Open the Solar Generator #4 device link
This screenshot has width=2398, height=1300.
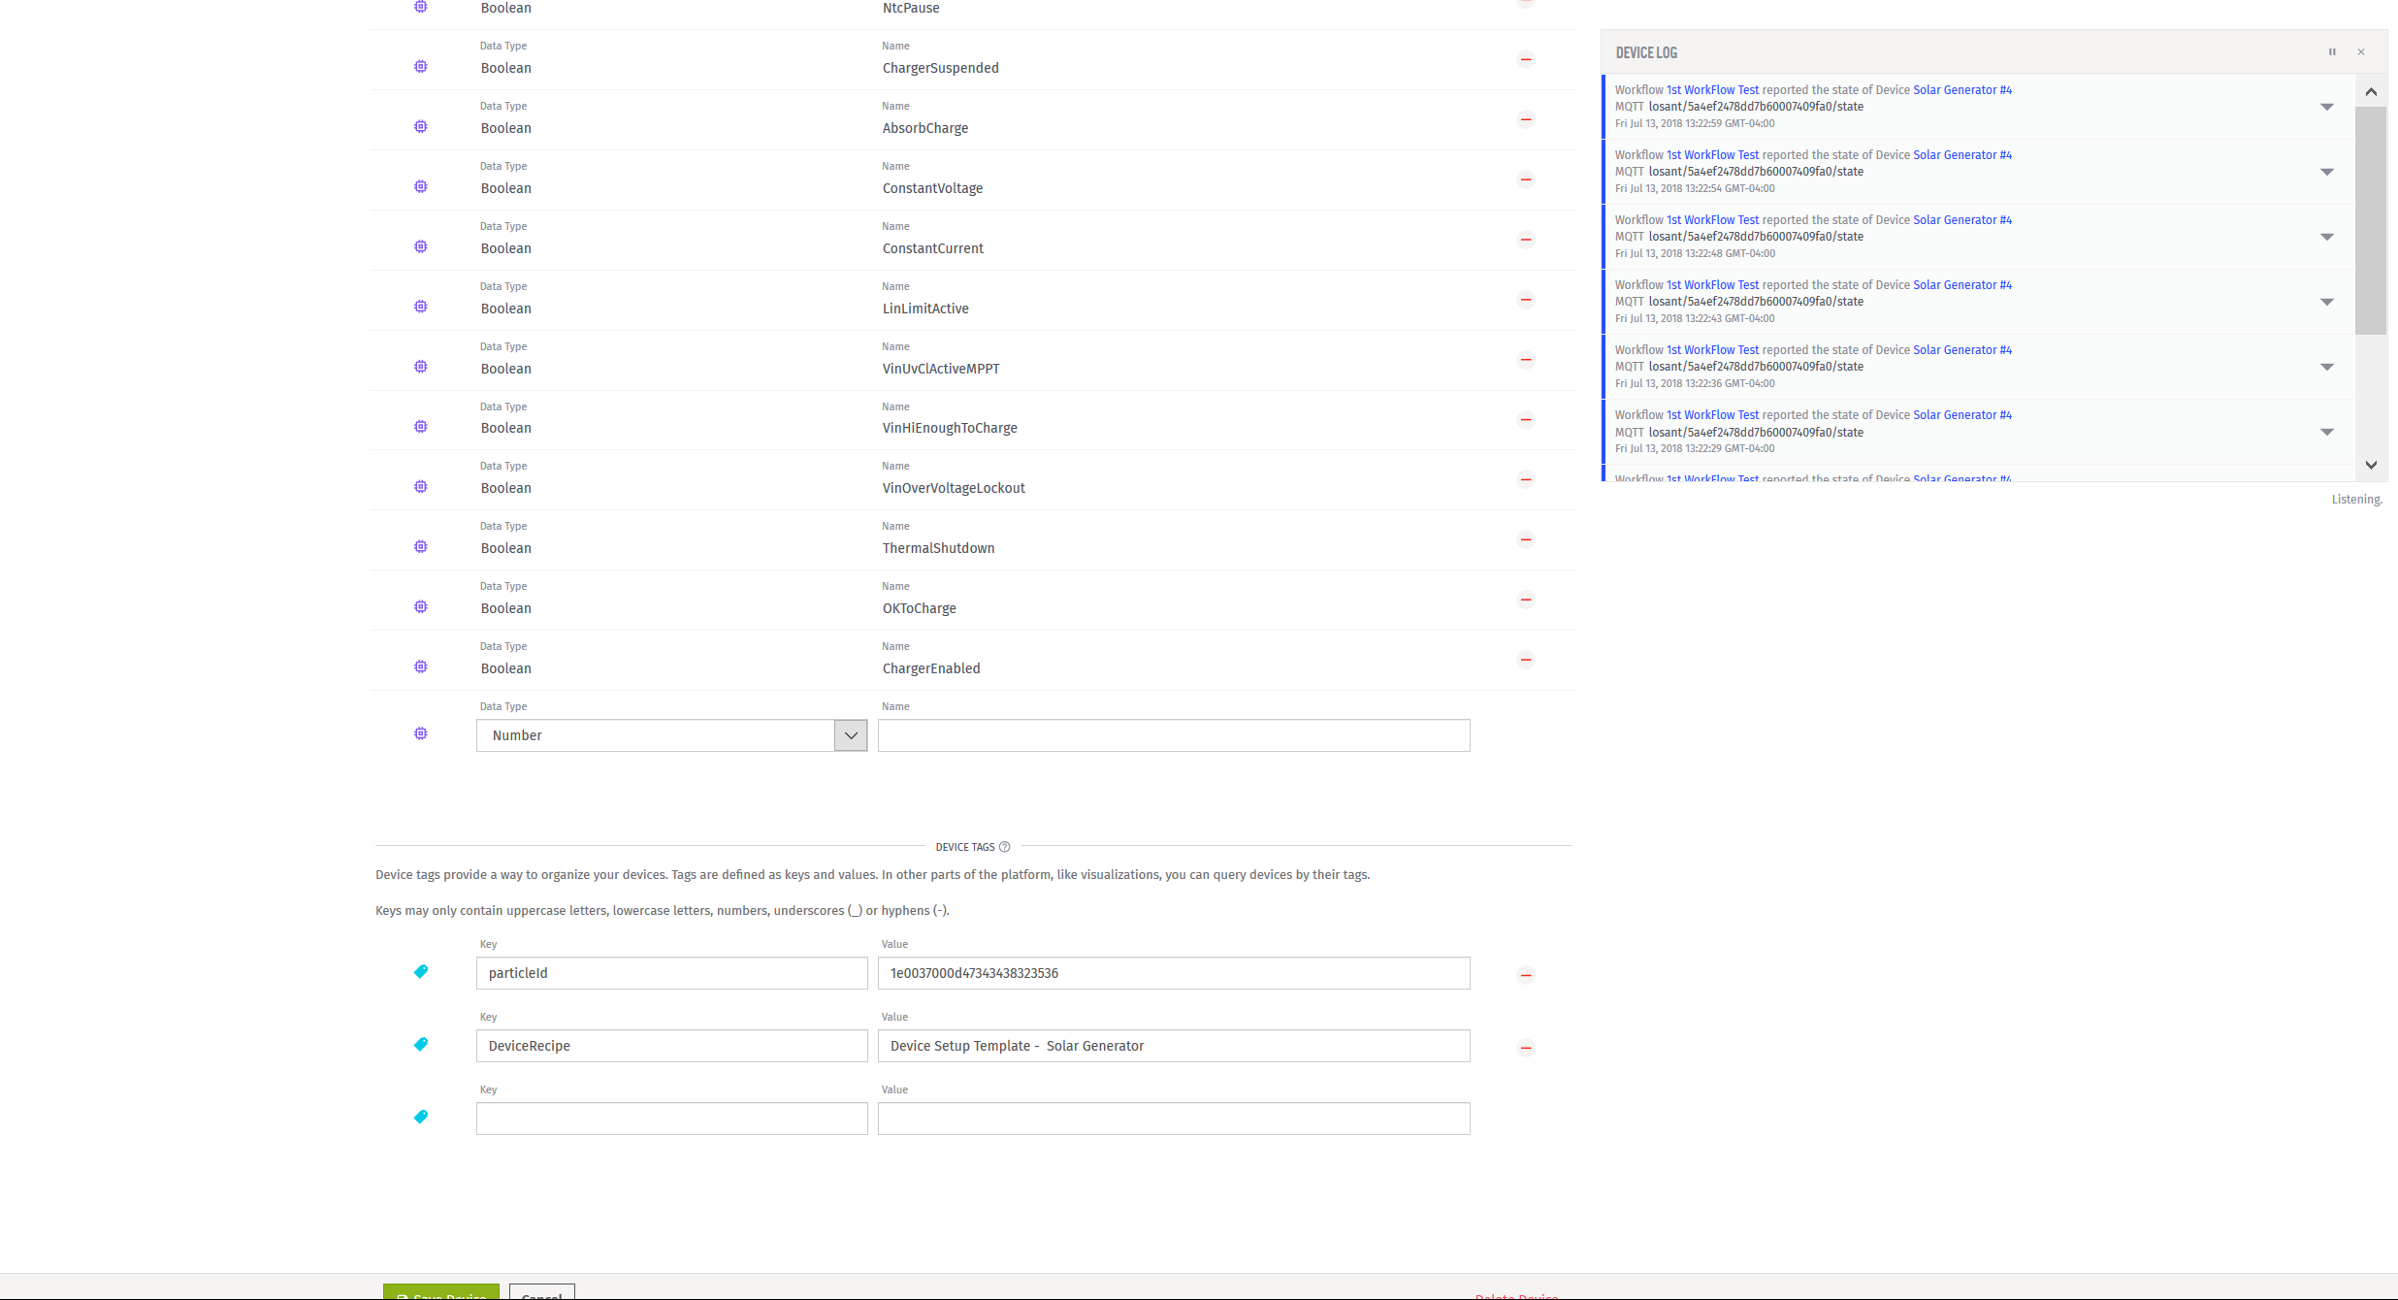[x=1961, y=90]
